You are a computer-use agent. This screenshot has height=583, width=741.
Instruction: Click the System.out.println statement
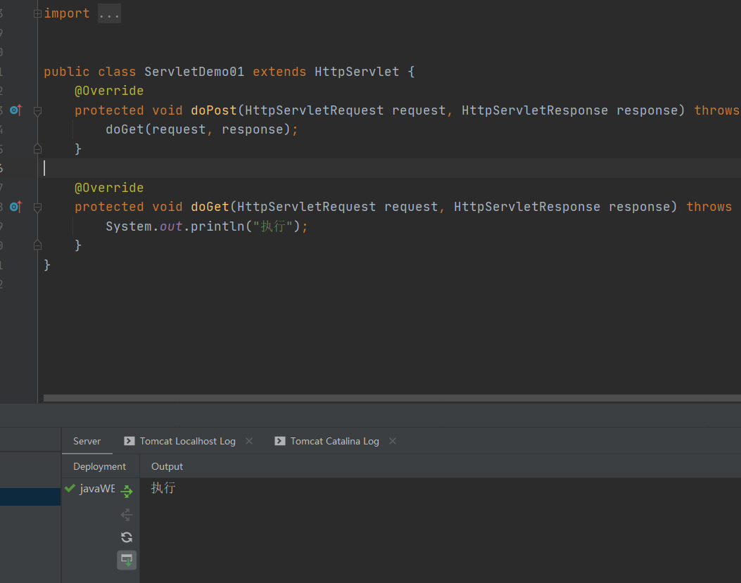[x=206, y=226]
